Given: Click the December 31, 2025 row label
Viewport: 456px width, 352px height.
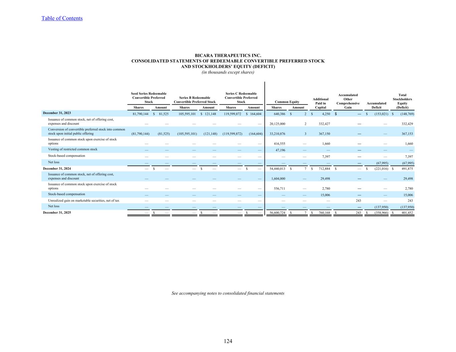Looking at the screenshot, I should (x=57, y=212).
